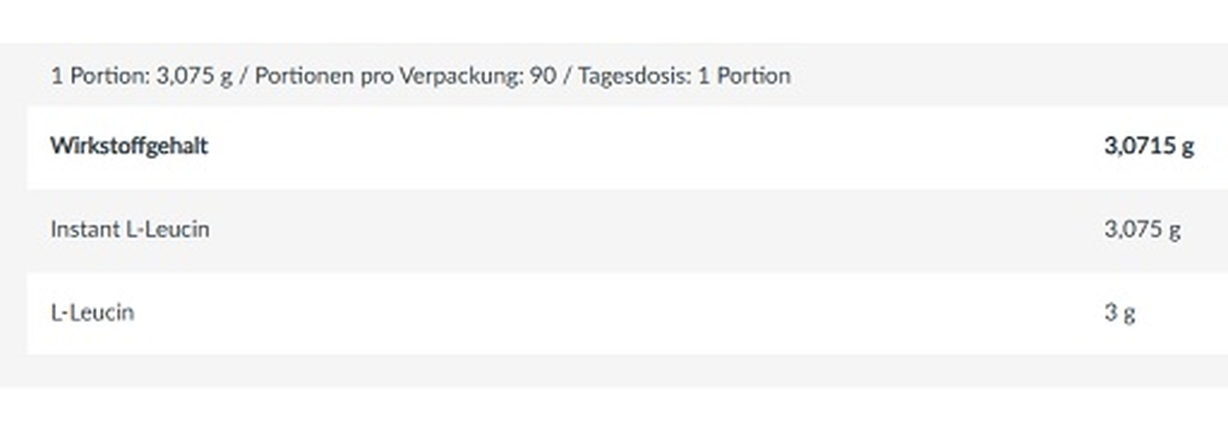1228x429 pixels.
Task: Click the number 90 in the header
Action: click(x=542, y=76)
